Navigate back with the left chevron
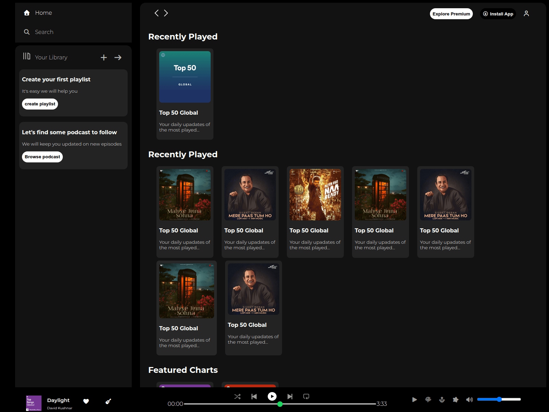 click(156, 13)
